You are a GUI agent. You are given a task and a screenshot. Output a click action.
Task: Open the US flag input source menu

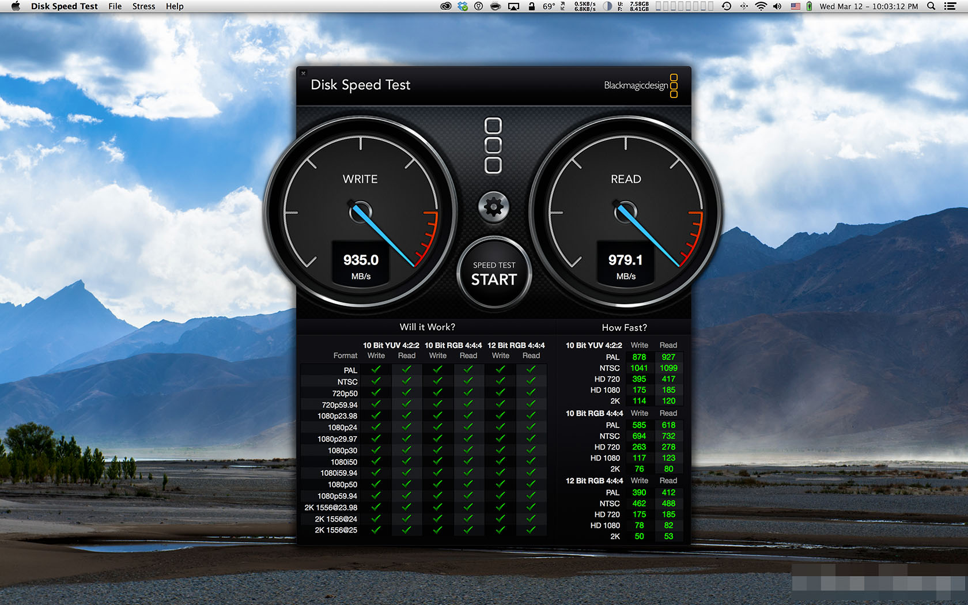(x=795, y=6)
